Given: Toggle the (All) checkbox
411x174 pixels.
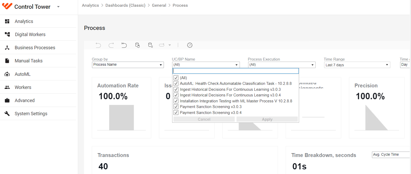Looking at the screenshot, I should coord(176,78).
